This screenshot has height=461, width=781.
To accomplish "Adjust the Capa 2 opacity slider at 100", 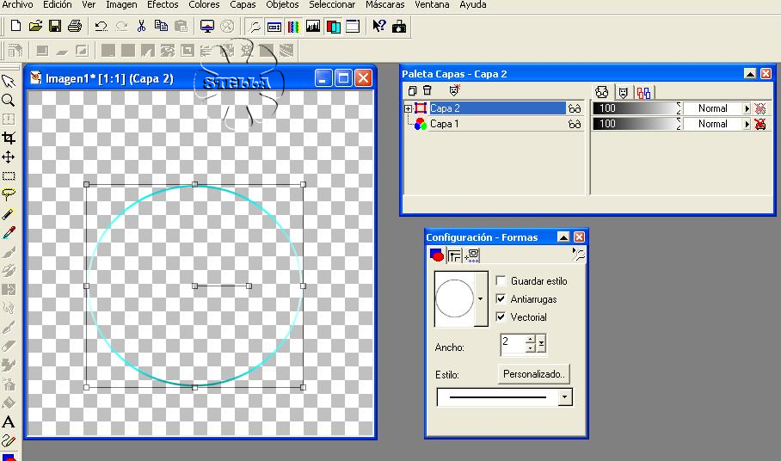I will point(636,108).
